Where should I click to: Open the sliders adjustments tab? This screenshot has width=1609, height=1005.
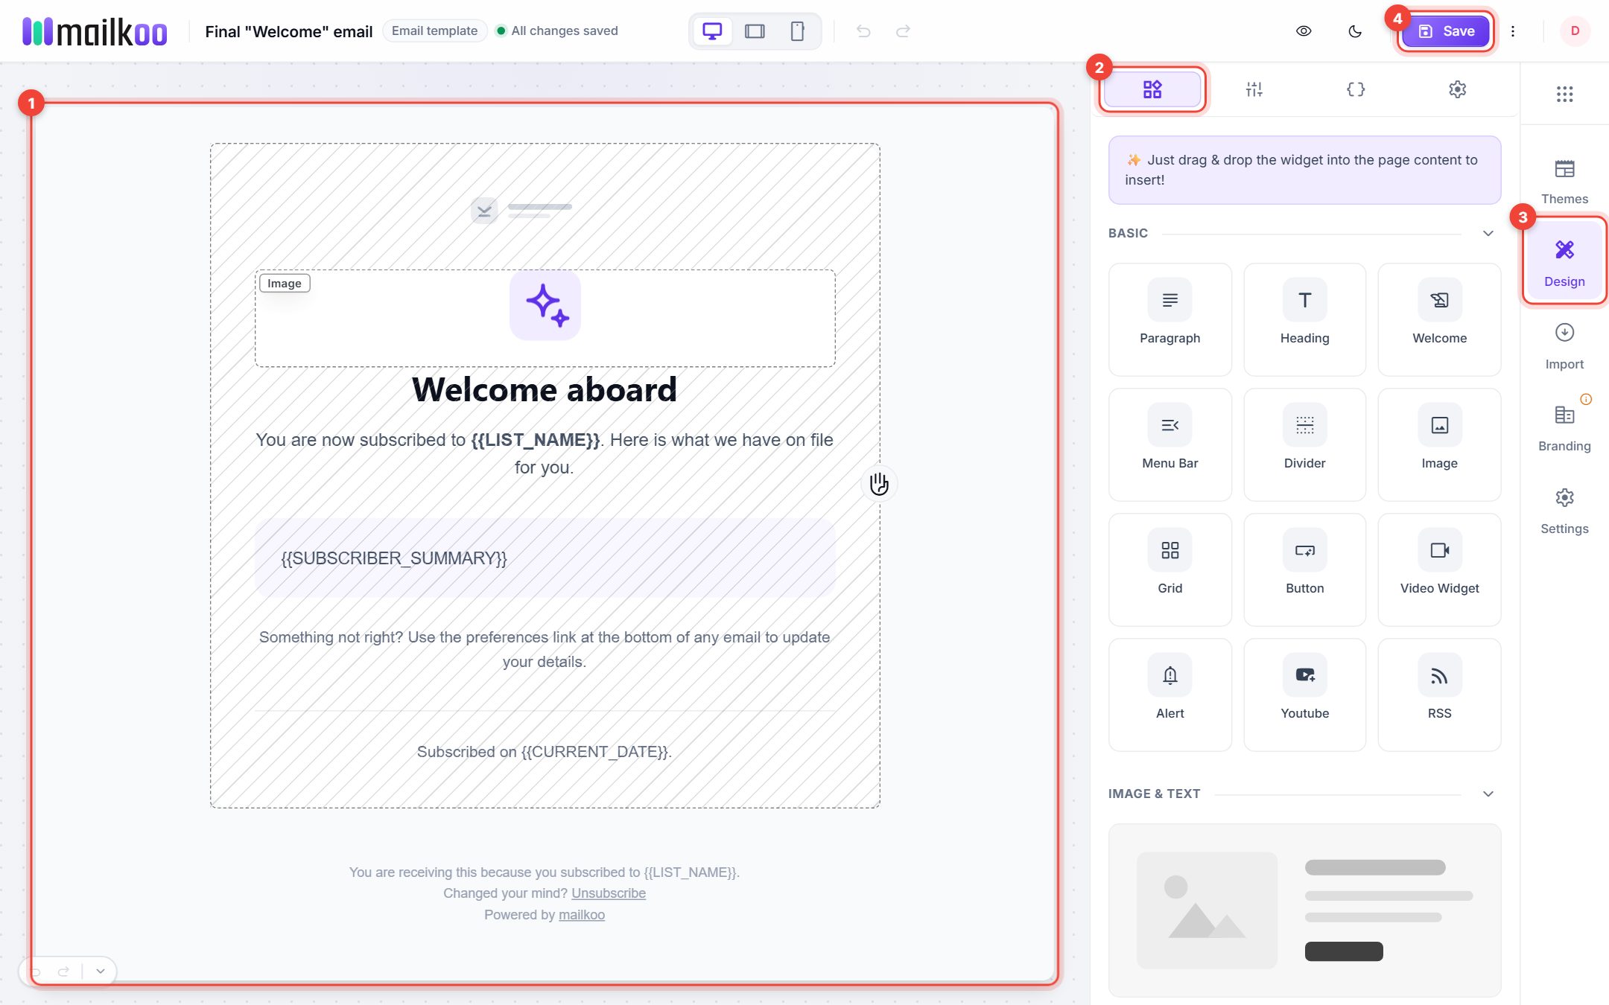click(x=1254, y=89)
